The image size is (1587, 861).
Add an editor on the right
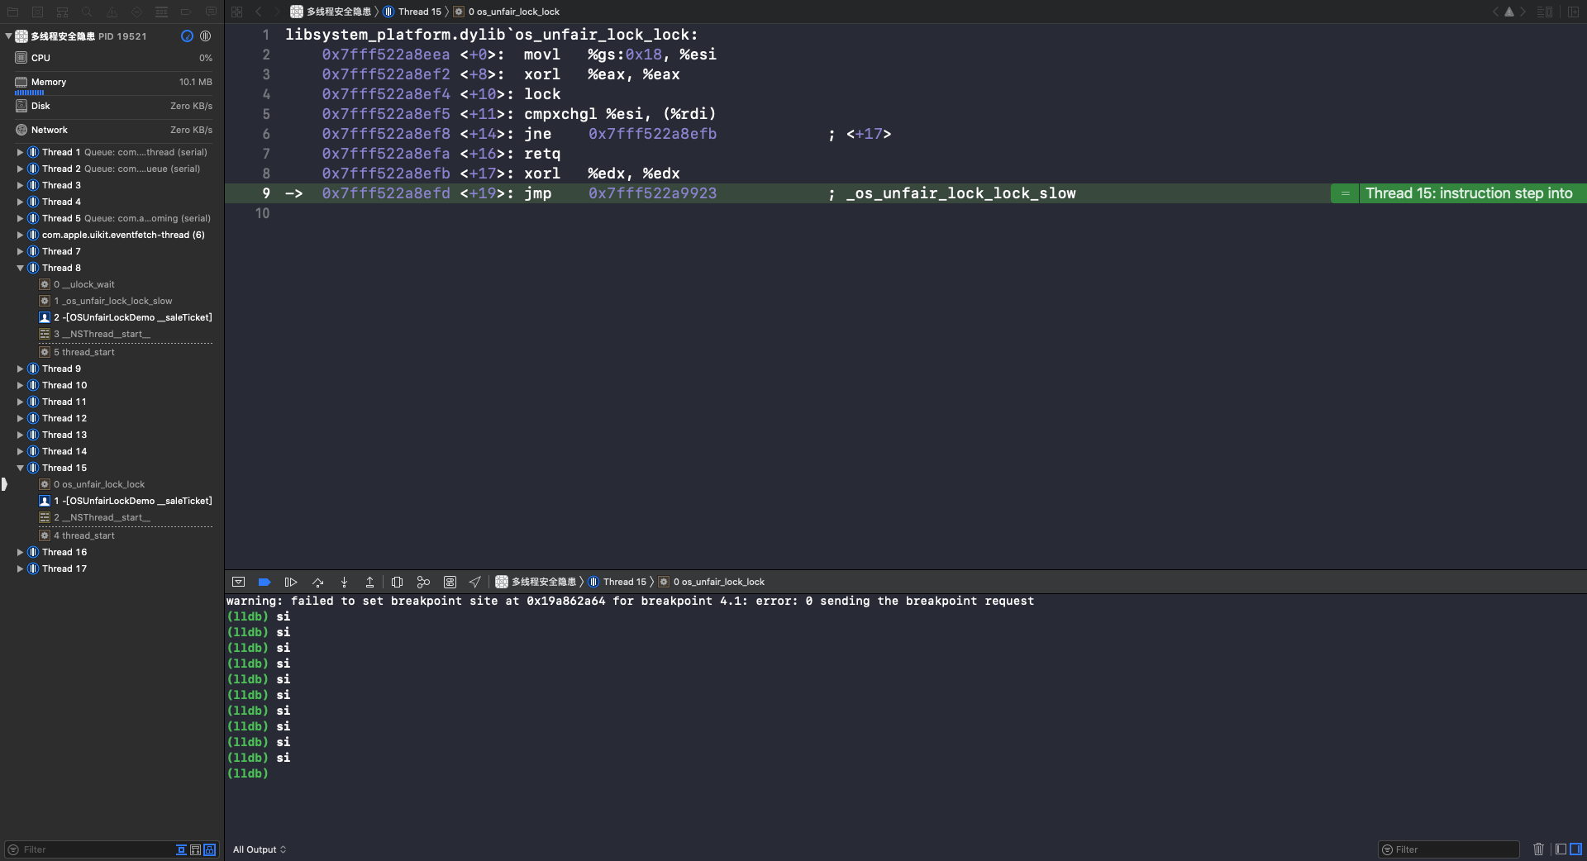click(x=1574, y=12)
